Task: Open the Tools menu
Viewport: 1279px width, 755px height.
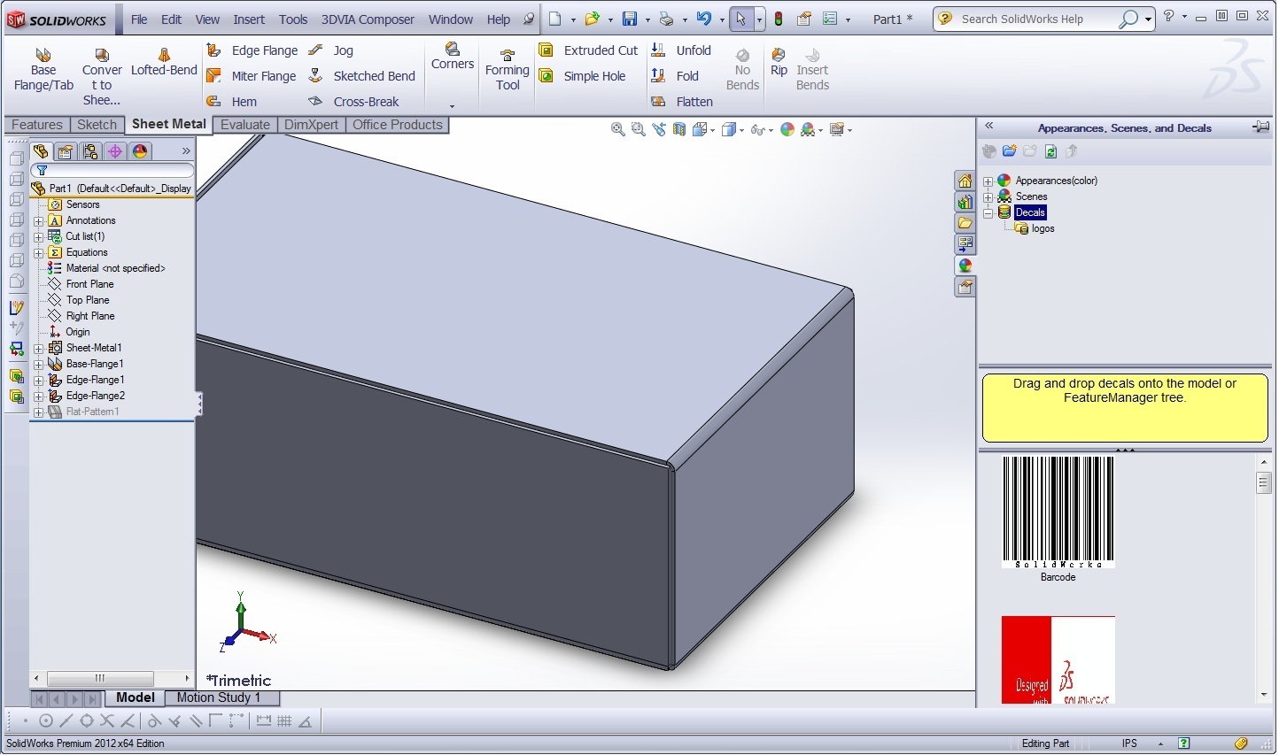Action: click(x=293, y=19)
